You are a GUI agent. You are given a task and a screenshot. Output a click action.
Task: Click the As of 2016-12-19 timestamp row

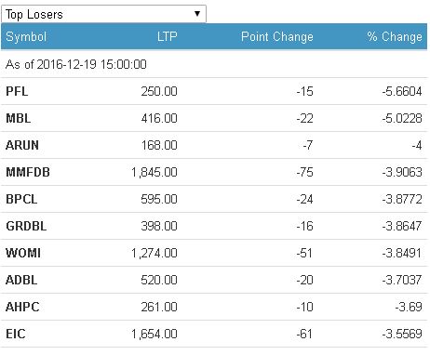pos(214,64)
